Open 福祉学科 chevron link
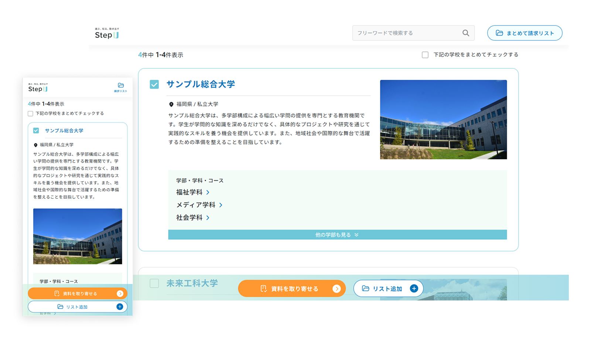 (208, 192)
